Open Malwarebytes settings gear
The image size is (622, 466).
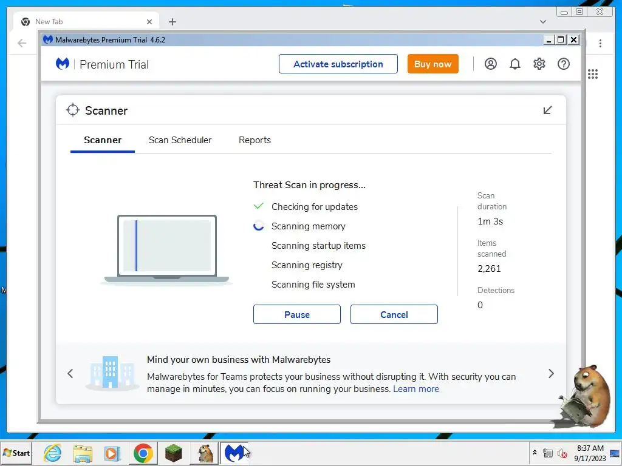[539, 64]
